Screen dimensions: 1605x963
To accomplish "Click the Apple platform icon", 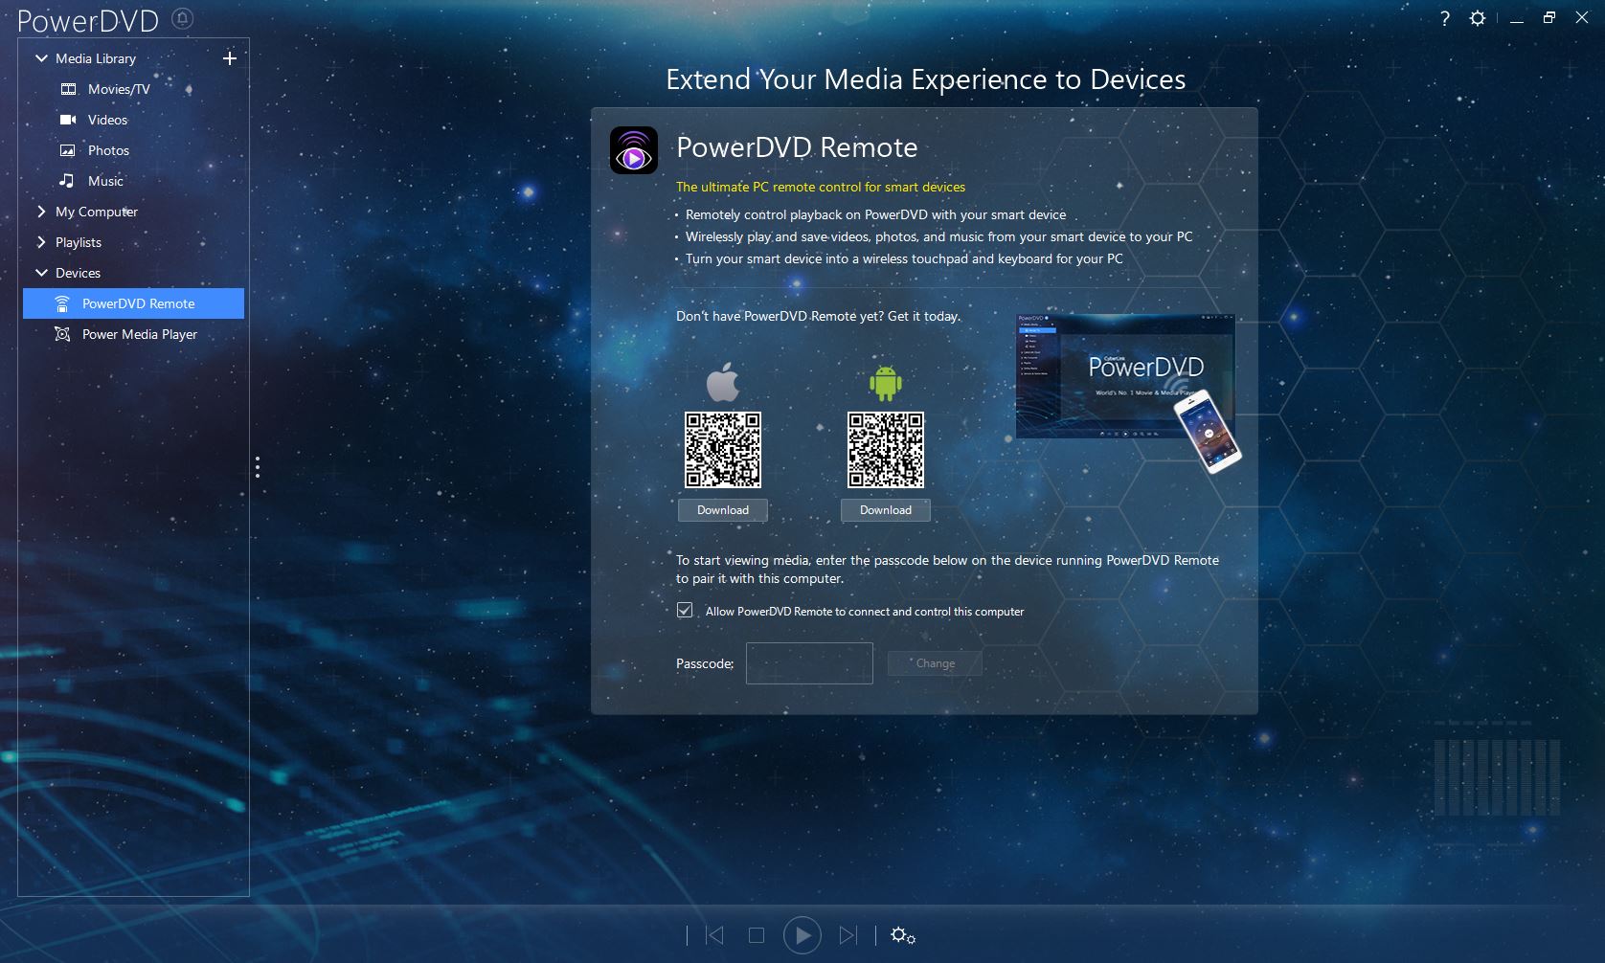I will [723, 381].
